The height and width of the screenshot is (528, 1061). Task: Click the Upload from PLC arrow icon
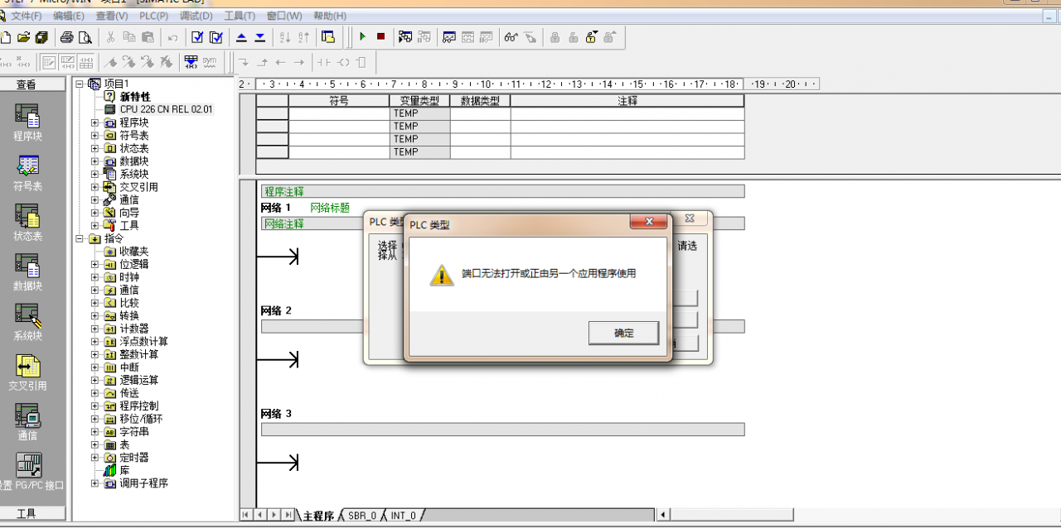241,37
